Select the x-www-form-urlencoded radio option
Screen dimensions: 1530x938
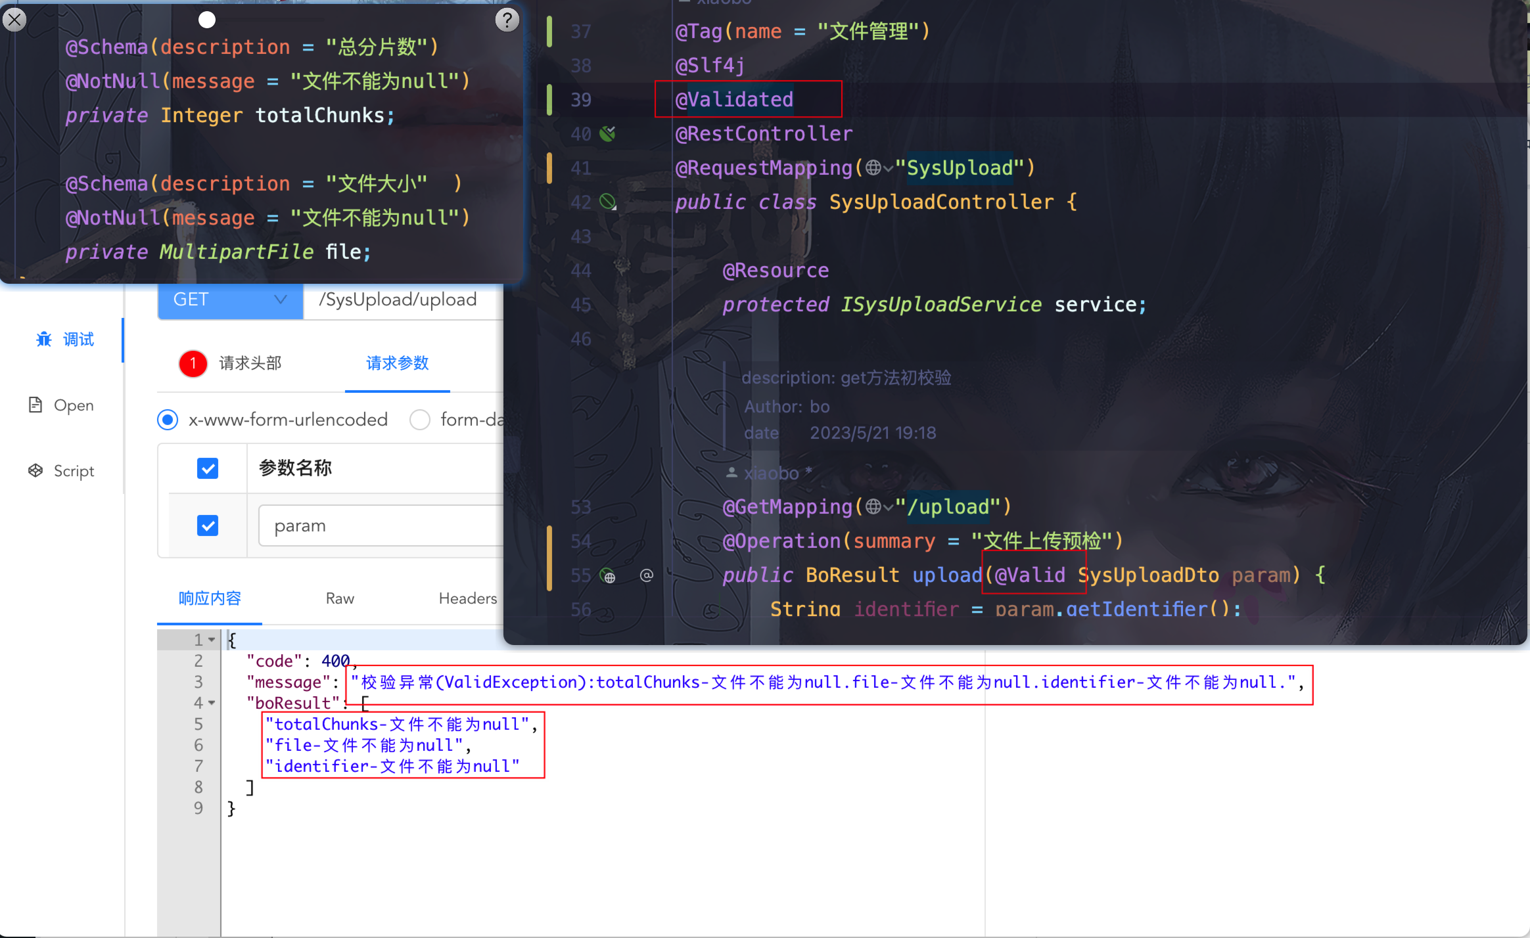168,419
